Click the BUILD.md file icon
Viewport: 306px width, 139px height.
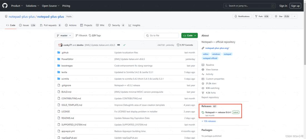click(x=59, y=92)
